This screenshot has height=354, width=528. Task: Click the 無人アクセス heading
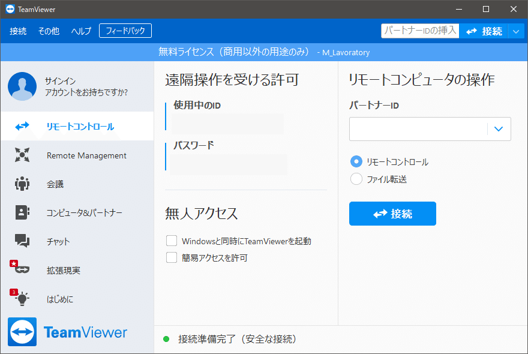tap(202, 214)
